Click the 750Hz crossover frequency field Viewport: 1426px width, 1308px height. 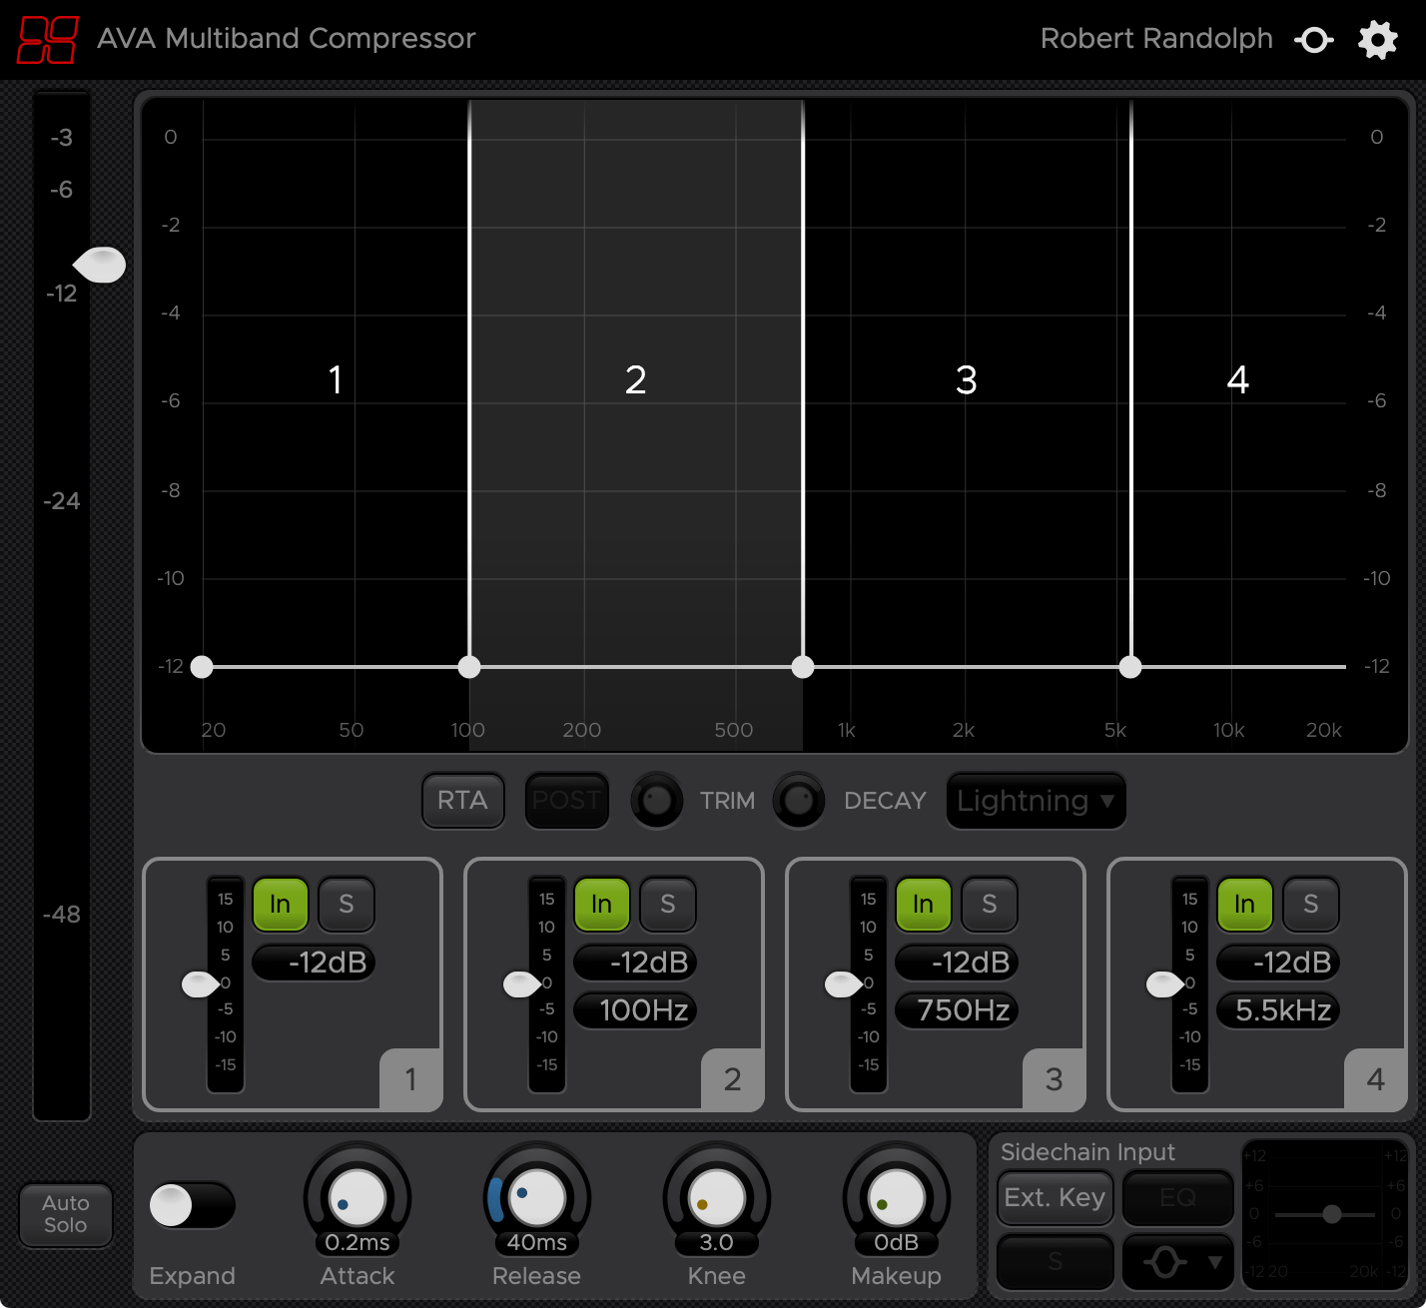956,1010
